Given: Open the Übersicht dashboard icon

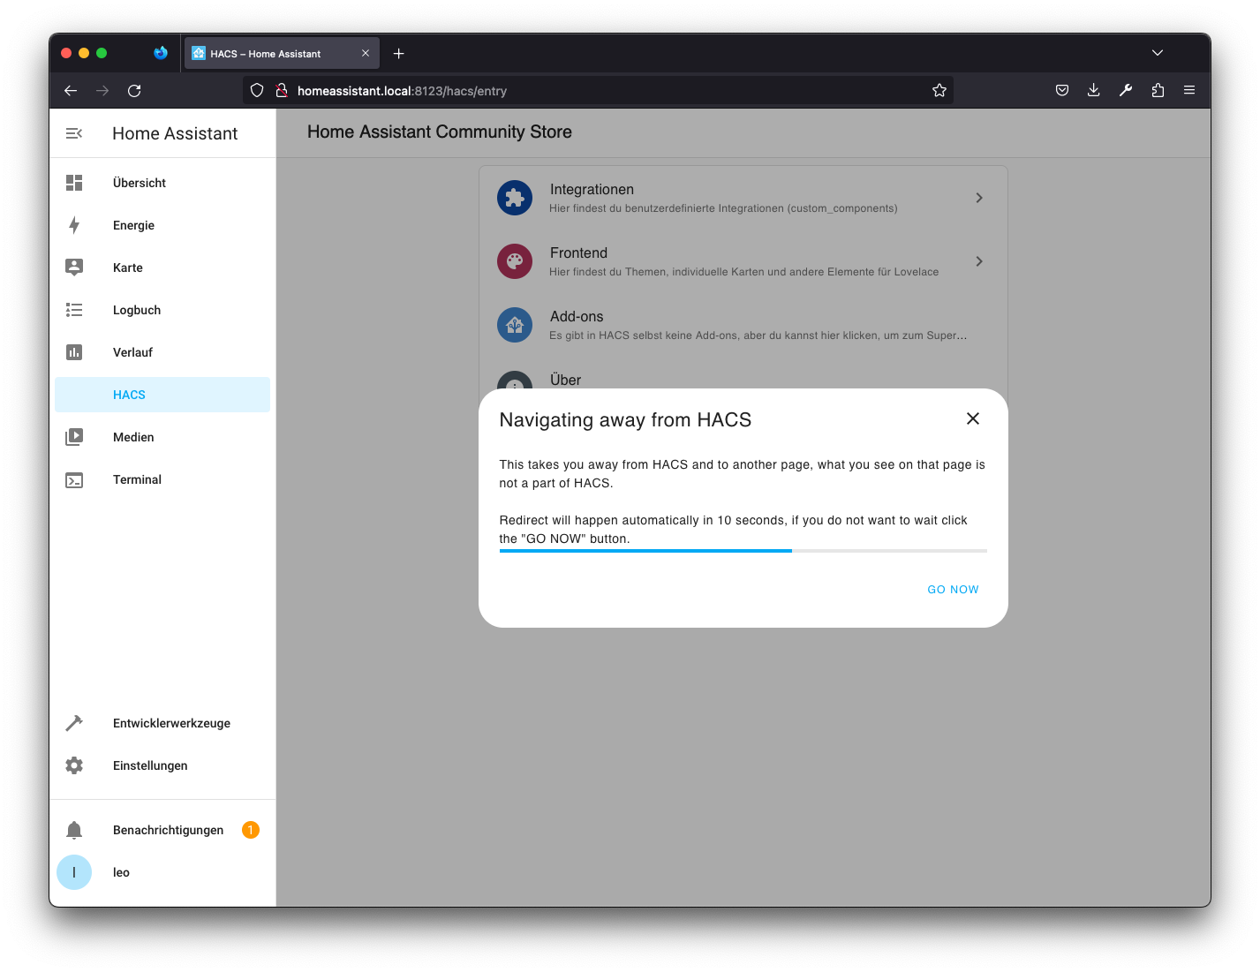Looking at the screenshot, I should click(x=74, y=183).
